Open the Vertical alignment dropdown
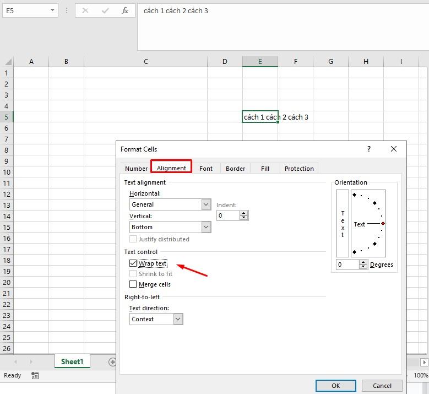Viewport: 429px width, 394px height. (207, 226)
